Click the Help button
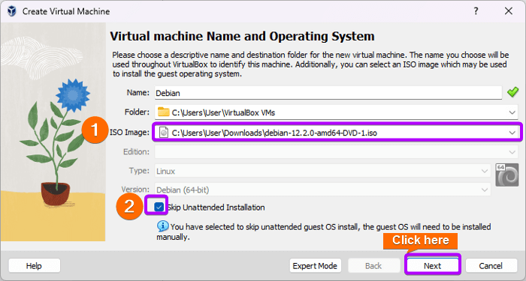Screen dimensions: 526x281 35,265
